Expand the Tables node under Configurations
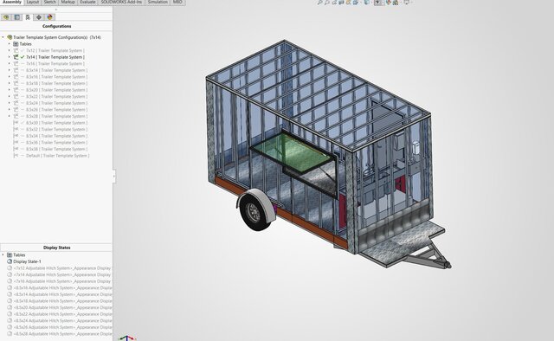The height and width of the screenshot is (341, 554). coord(10,44)
